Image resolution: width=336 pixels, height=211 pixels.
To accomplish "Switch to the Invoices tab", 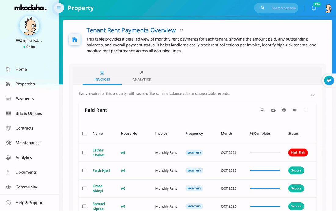I will pyautogui.click(x=102, y=76).
